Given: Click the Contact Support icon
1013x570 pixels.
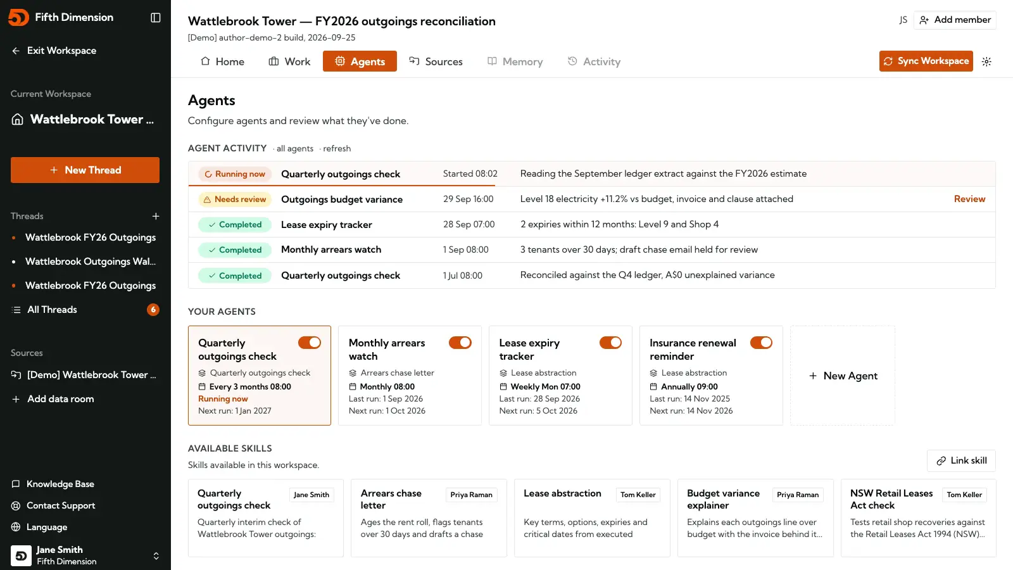Looking at the screenshot, I should click(16, 505).
